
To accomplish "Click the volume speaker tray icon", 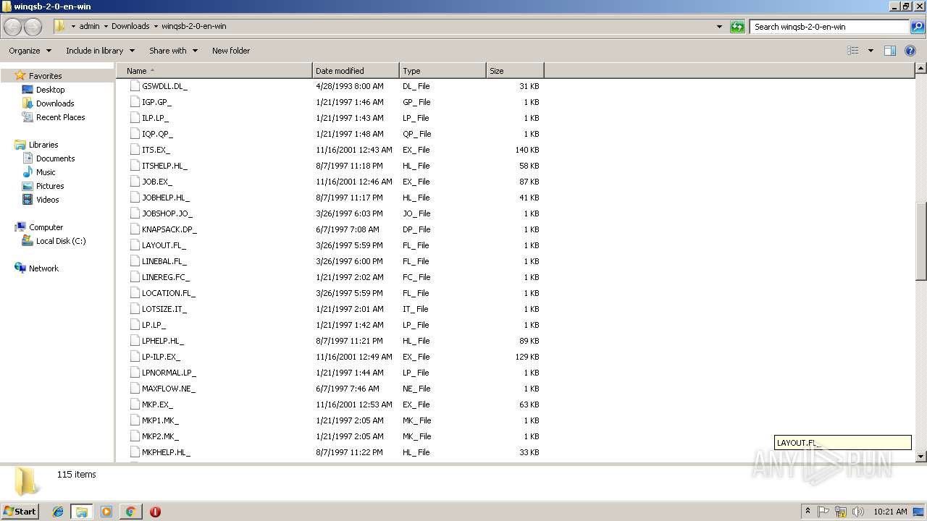I will click(857, 512).
